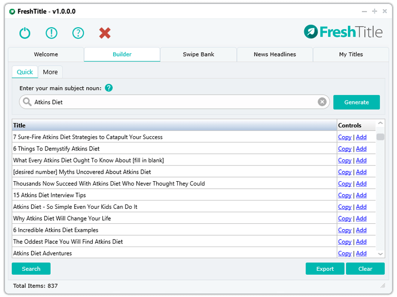Copy the 'Myths Uncovered About Atkins Diet' title

tap(344, 172)
